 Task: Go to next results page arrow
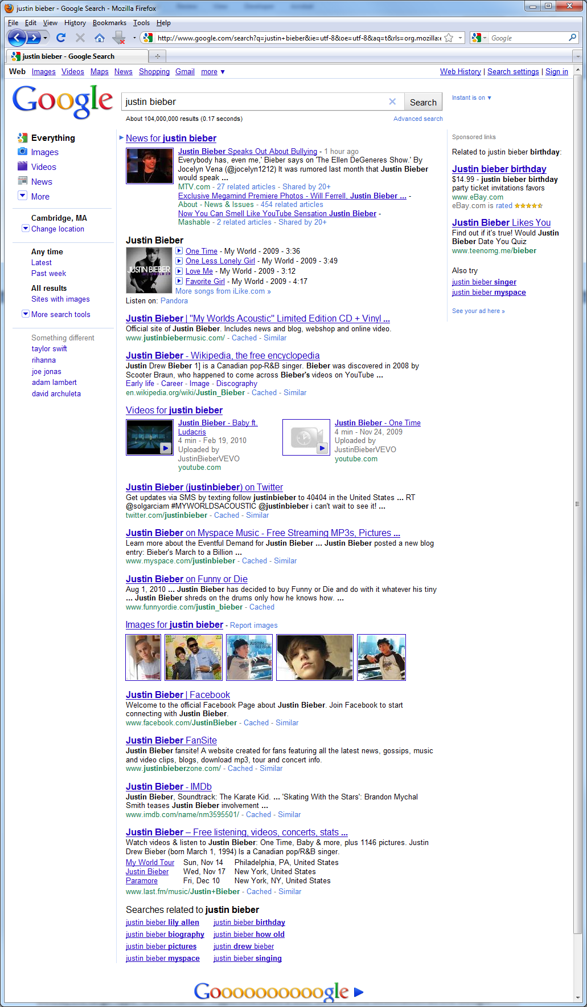[359, 992]
